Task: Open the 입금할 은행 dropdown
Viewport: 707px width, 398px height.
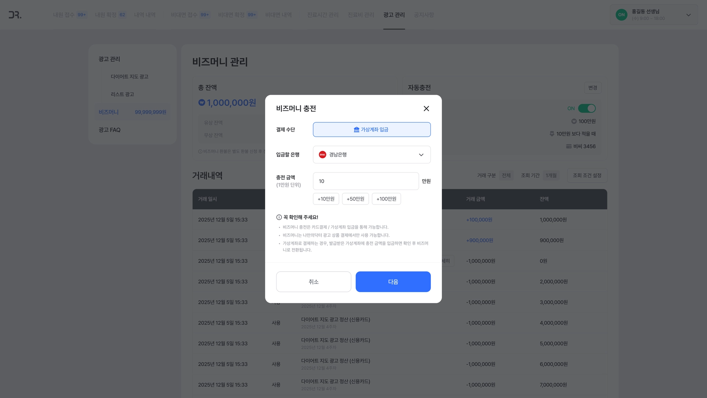Action: (x=371, y=155)
